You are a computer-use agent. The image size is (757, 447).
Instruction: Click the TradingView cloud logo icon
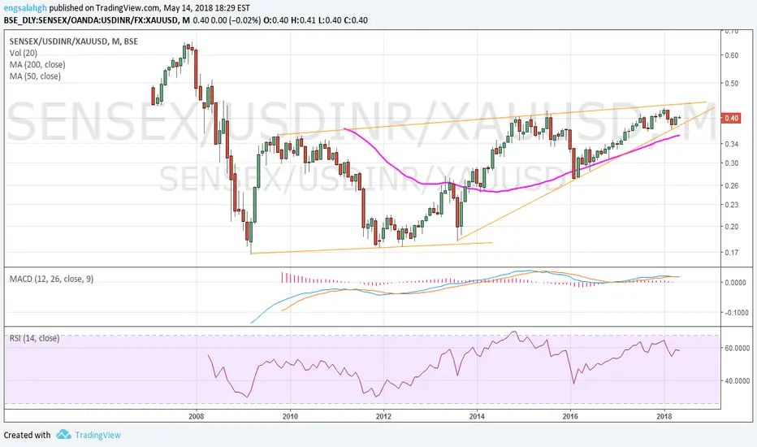tap(63, 435)
